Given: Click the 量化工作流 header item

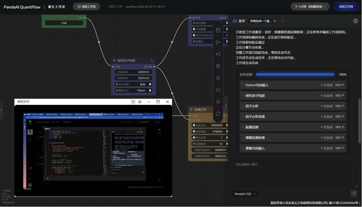Looking at the screenshot, I should (x=56, y=7).
